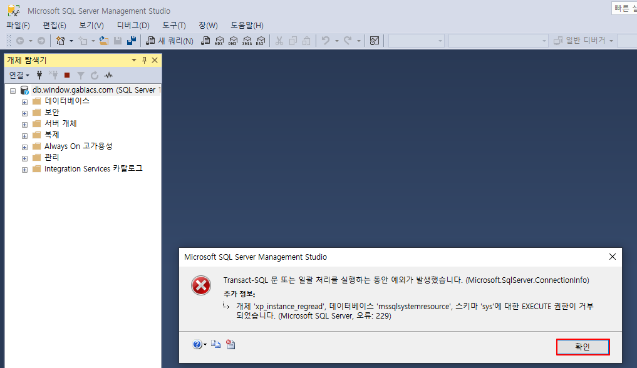Screen dimensions: 637x368
Task: Click the Undo arrow icon
Action: point(326,41)
